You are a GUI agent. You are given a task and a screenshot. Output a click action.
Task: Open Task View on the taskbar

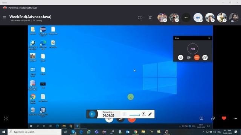(65, 132)
